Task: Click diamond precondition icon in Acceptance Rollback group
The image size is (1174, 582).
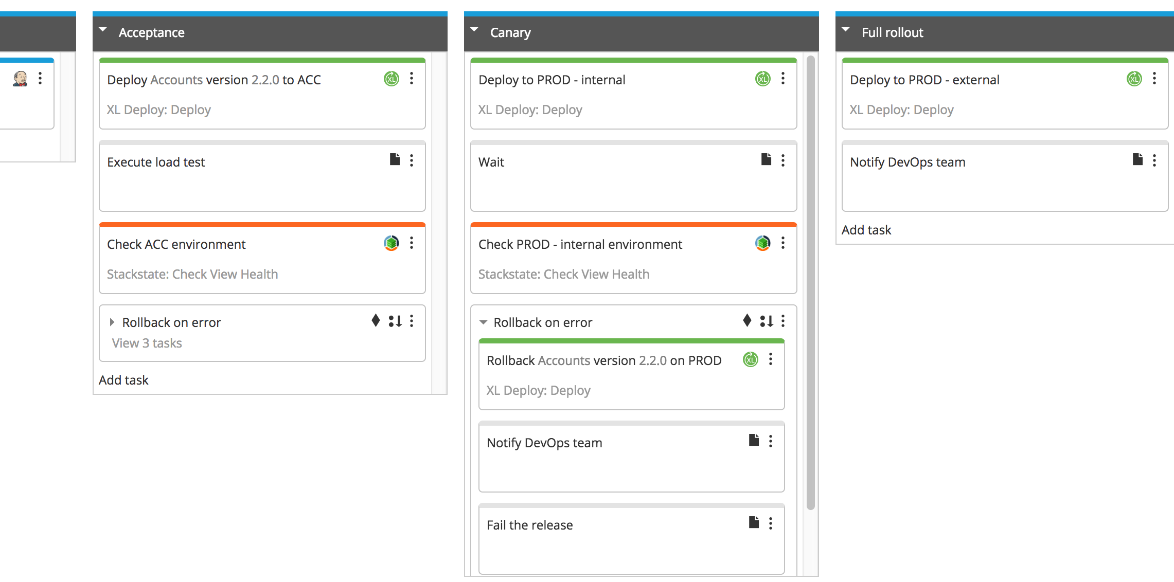Action: click(376, 321)
